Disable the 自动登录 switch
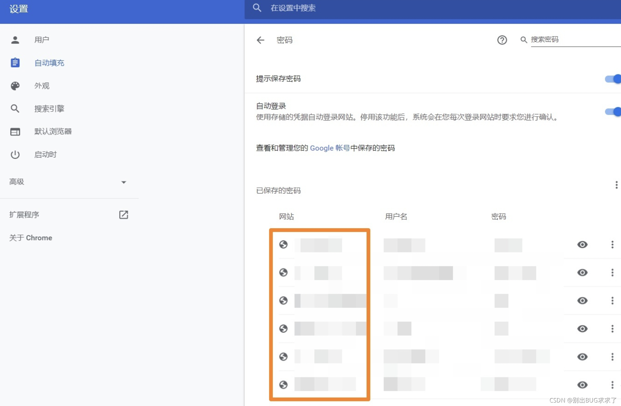 613,111
